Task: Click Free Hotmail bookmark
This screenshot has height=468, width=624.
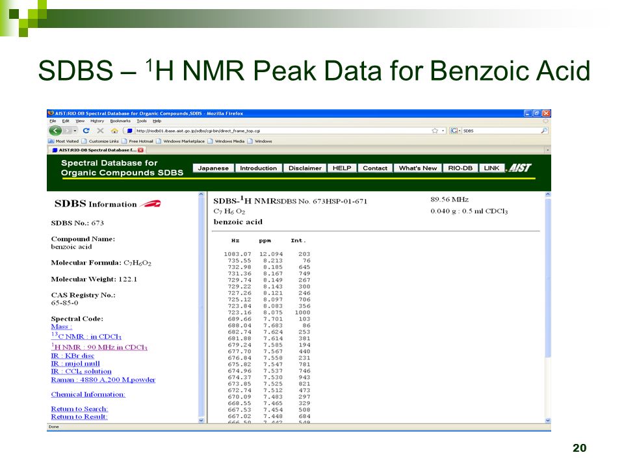Action: click(138, 141)
